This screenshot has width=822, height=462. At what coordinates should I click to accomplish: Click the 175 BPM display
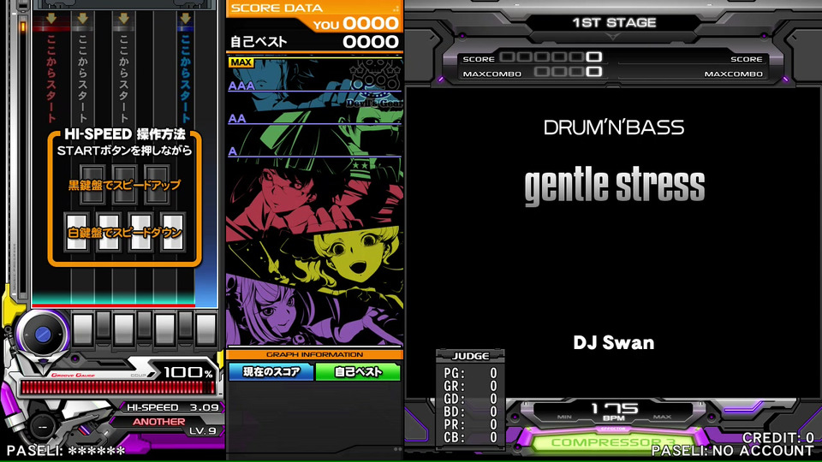coord(614,410)
